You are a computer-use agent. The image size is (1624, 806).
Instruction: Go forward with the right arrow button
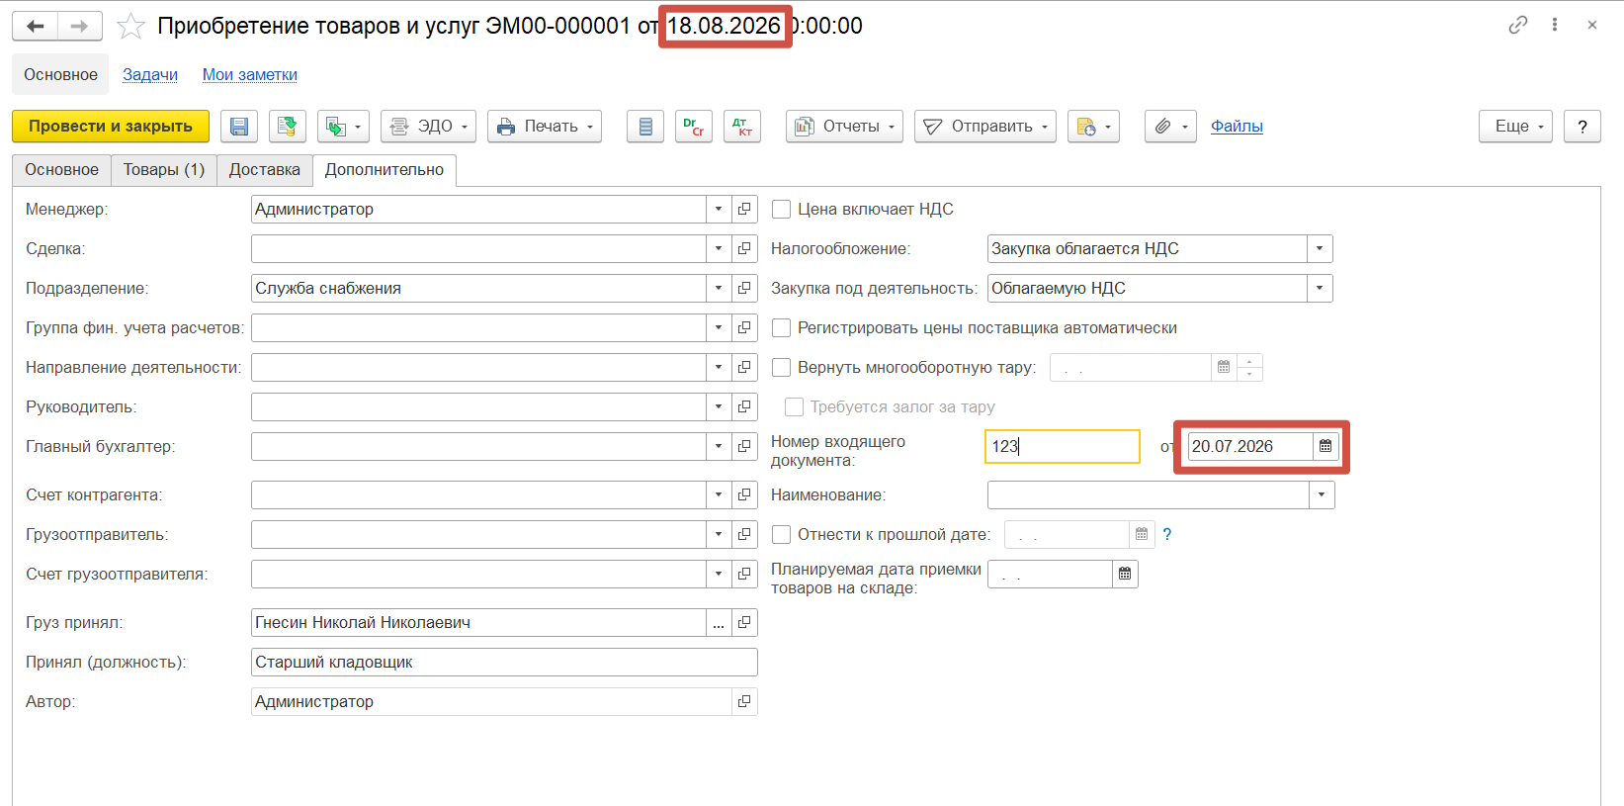click(80, 26)
